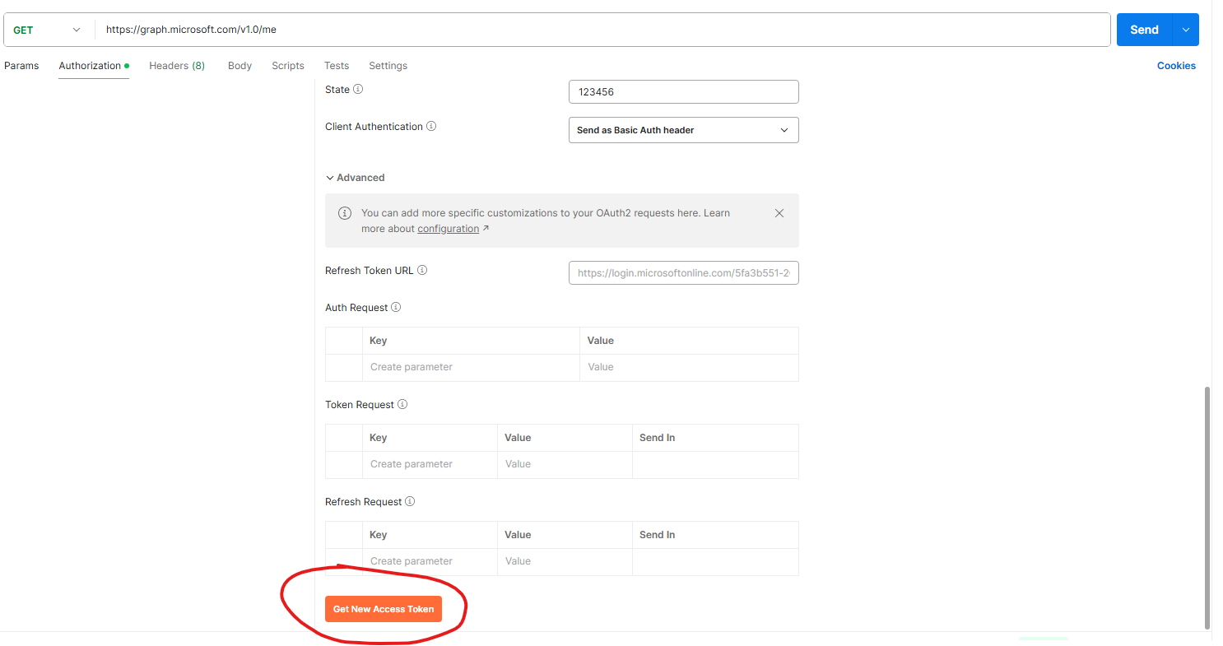Switch to the Headers tab
The image size is (1223, 646).
point(176,66)
